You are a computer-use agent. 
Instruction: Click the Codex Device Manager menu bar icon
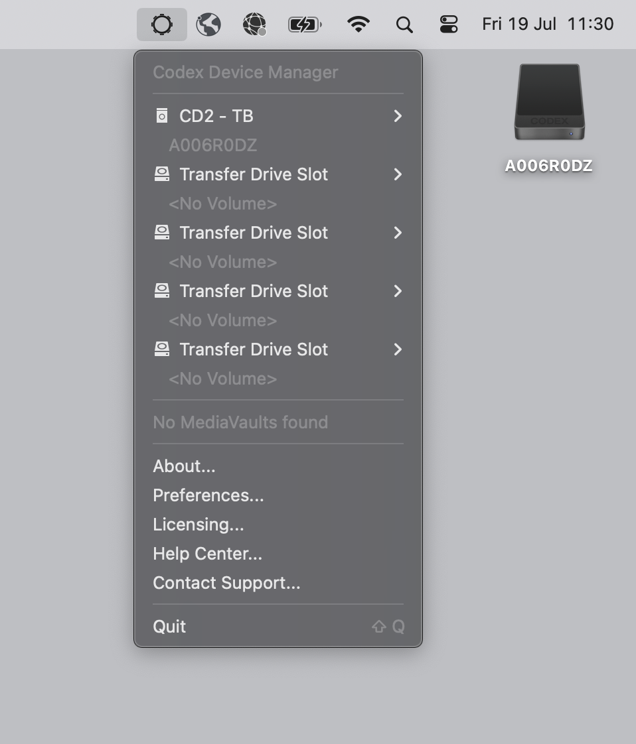tap(161, 24)
